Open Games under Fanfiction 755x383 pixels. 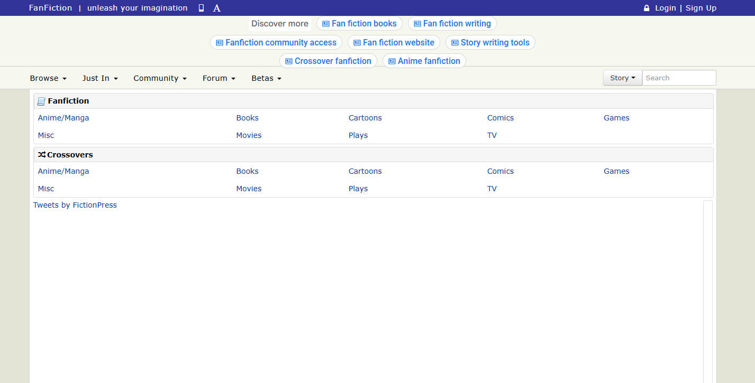click(616, 118)
